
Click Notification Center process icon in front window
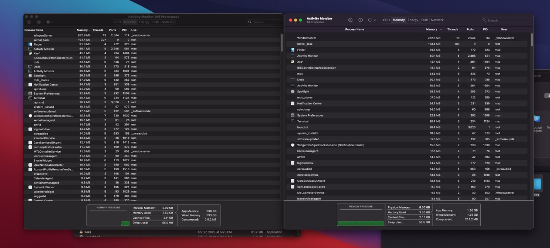click(x=293, y=104)
